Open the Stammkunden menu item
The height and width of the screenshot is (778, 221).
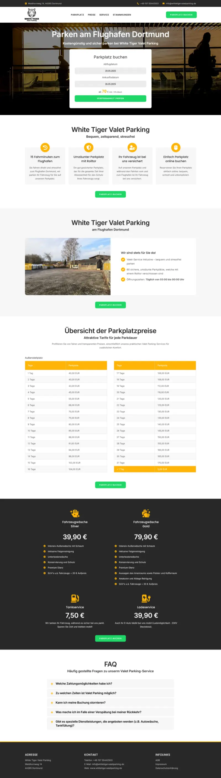(122, 15)
